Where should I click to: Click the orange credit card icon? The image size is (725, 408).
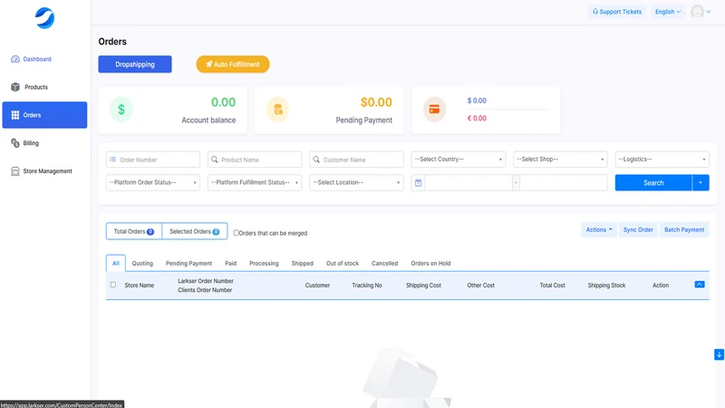(x=434, y=110)
